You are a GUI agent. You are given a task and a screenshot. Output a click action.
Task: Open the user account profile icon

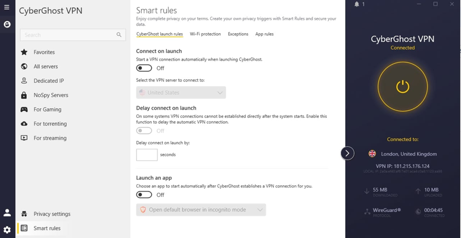7,213
